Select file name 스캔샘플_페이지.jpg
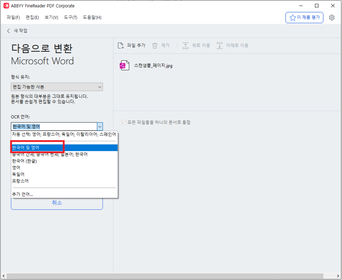 point(153,66)
